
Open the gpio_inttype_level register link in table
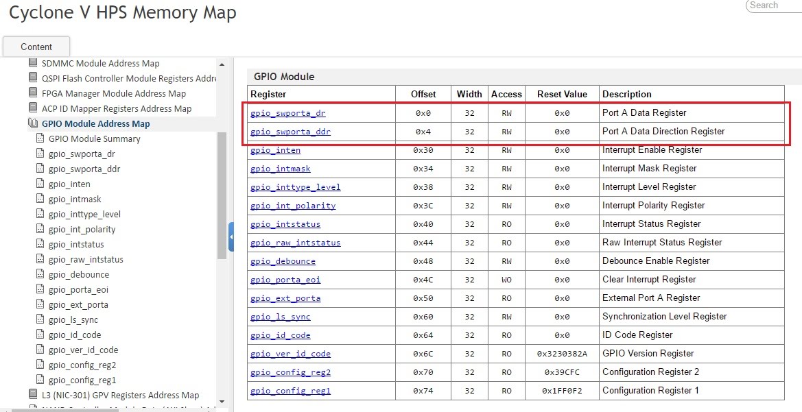coord(295,186)
